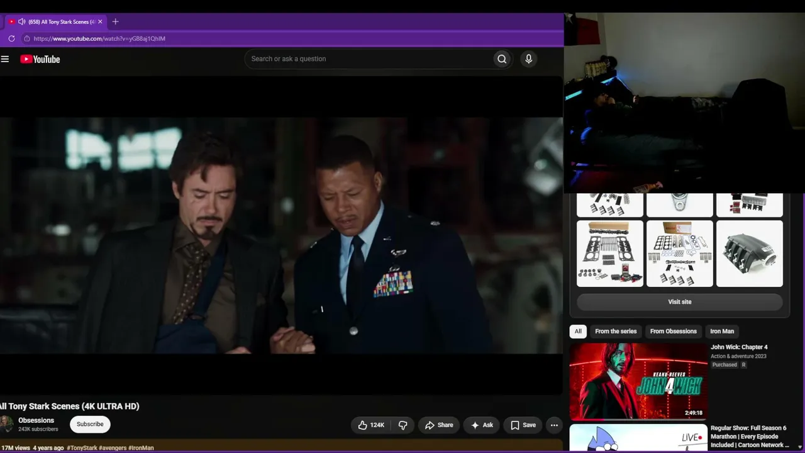
Task: Select the All filter chip
Action: click(578, 332)
